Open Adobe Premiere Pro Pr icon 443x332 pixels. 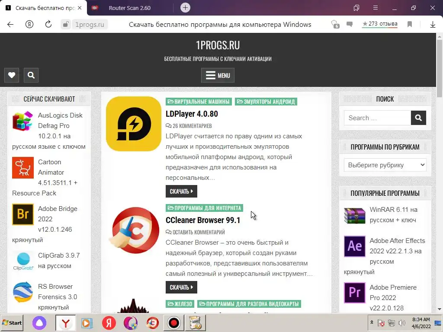355,293
